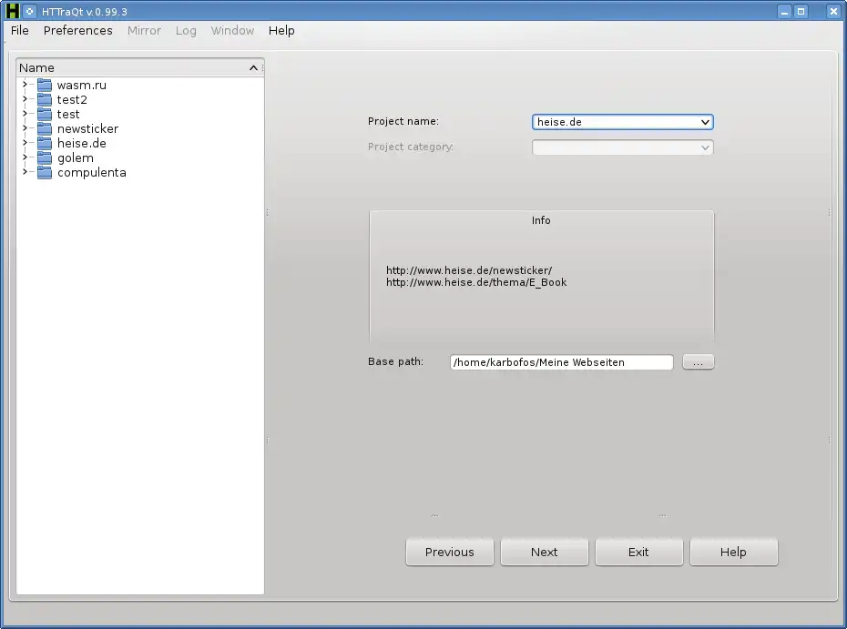
Task: Expand the test project arrow
Action: [x=25, y=114]
